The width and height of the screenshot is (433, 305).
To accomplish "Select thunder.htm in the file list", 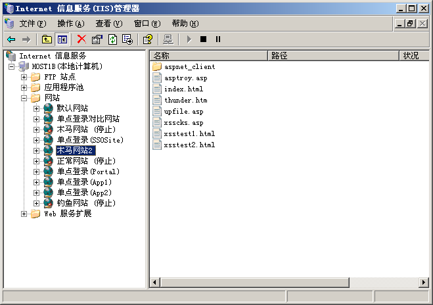I will (185, 100).
